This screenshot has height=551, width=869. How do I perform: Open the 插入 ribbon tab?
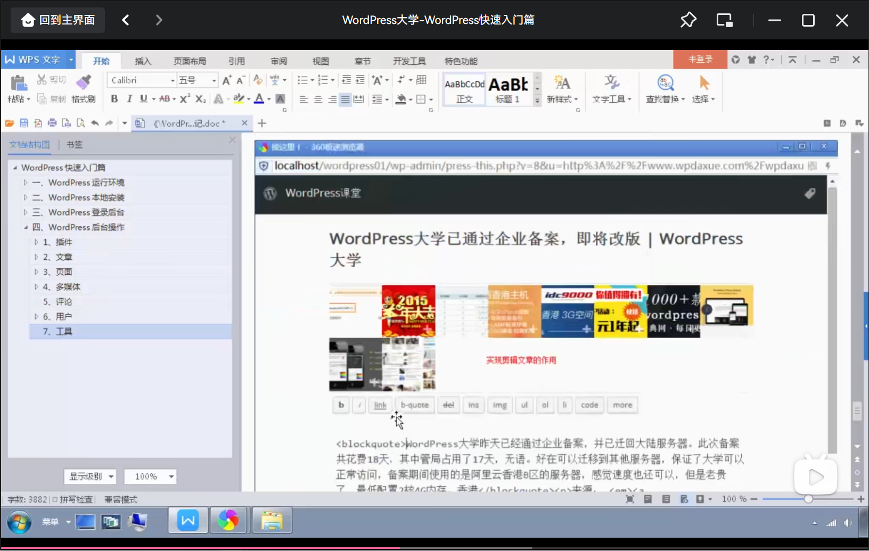[143, 61]
